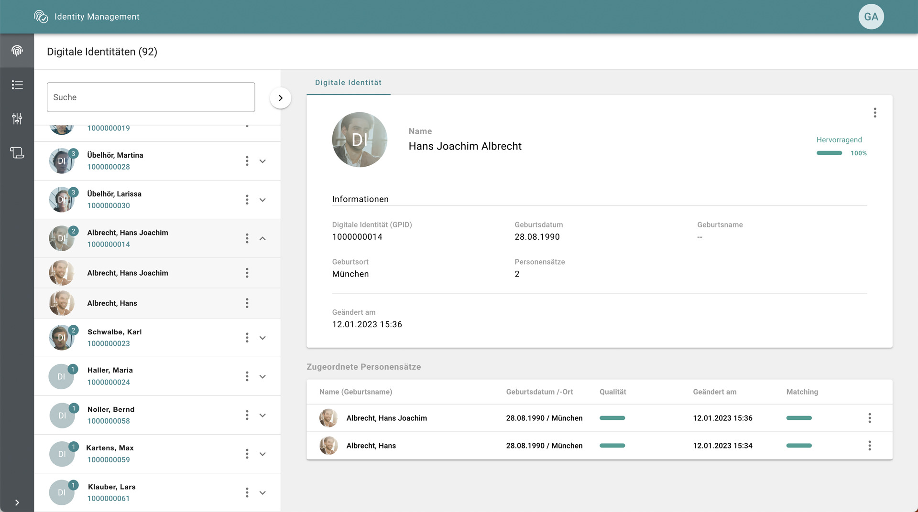The width and height of the screenshot is (918, 512).
Task: Open ID link 1000000028
Action: (x=109, y=167)
